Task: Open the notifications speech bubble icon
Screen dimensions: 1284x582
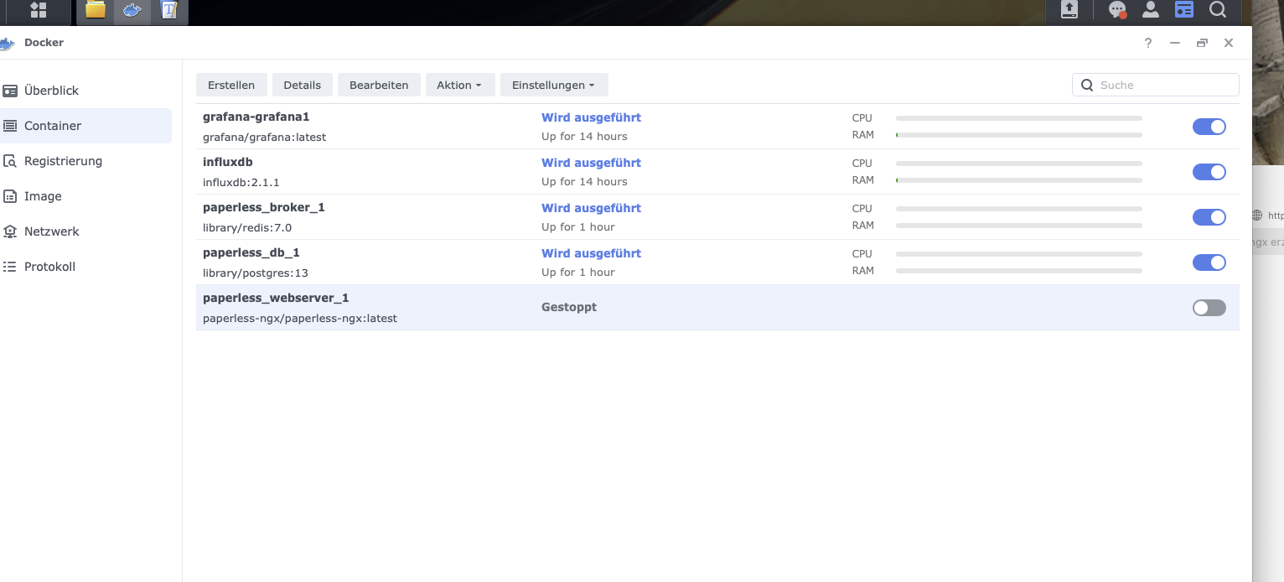Action: (x=1116, y=10)
